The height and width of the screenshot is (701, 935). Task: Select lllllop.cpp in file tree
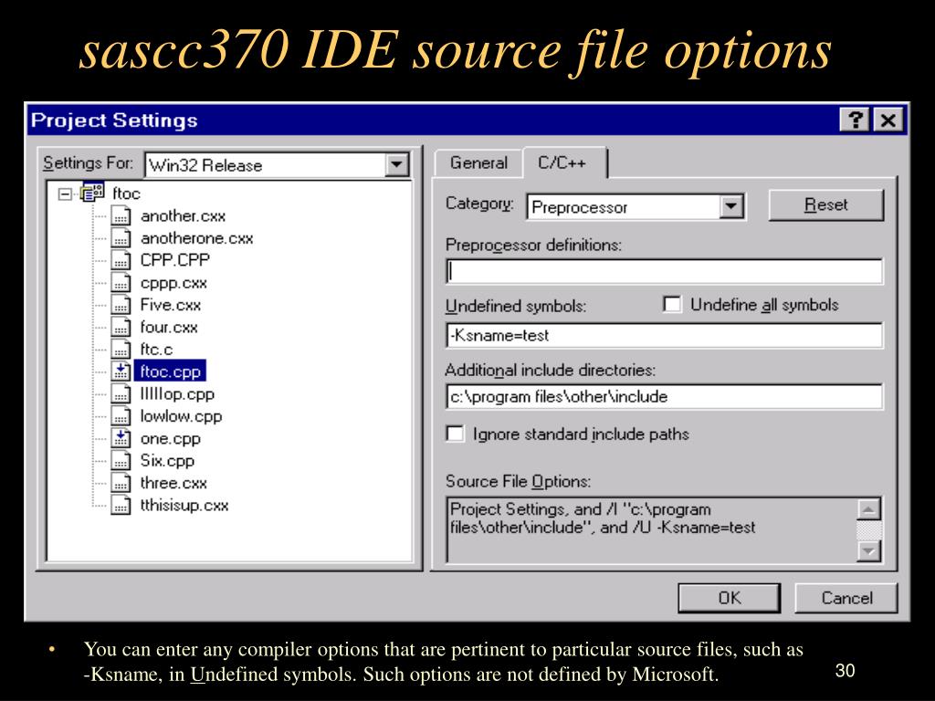click(177, 394)
